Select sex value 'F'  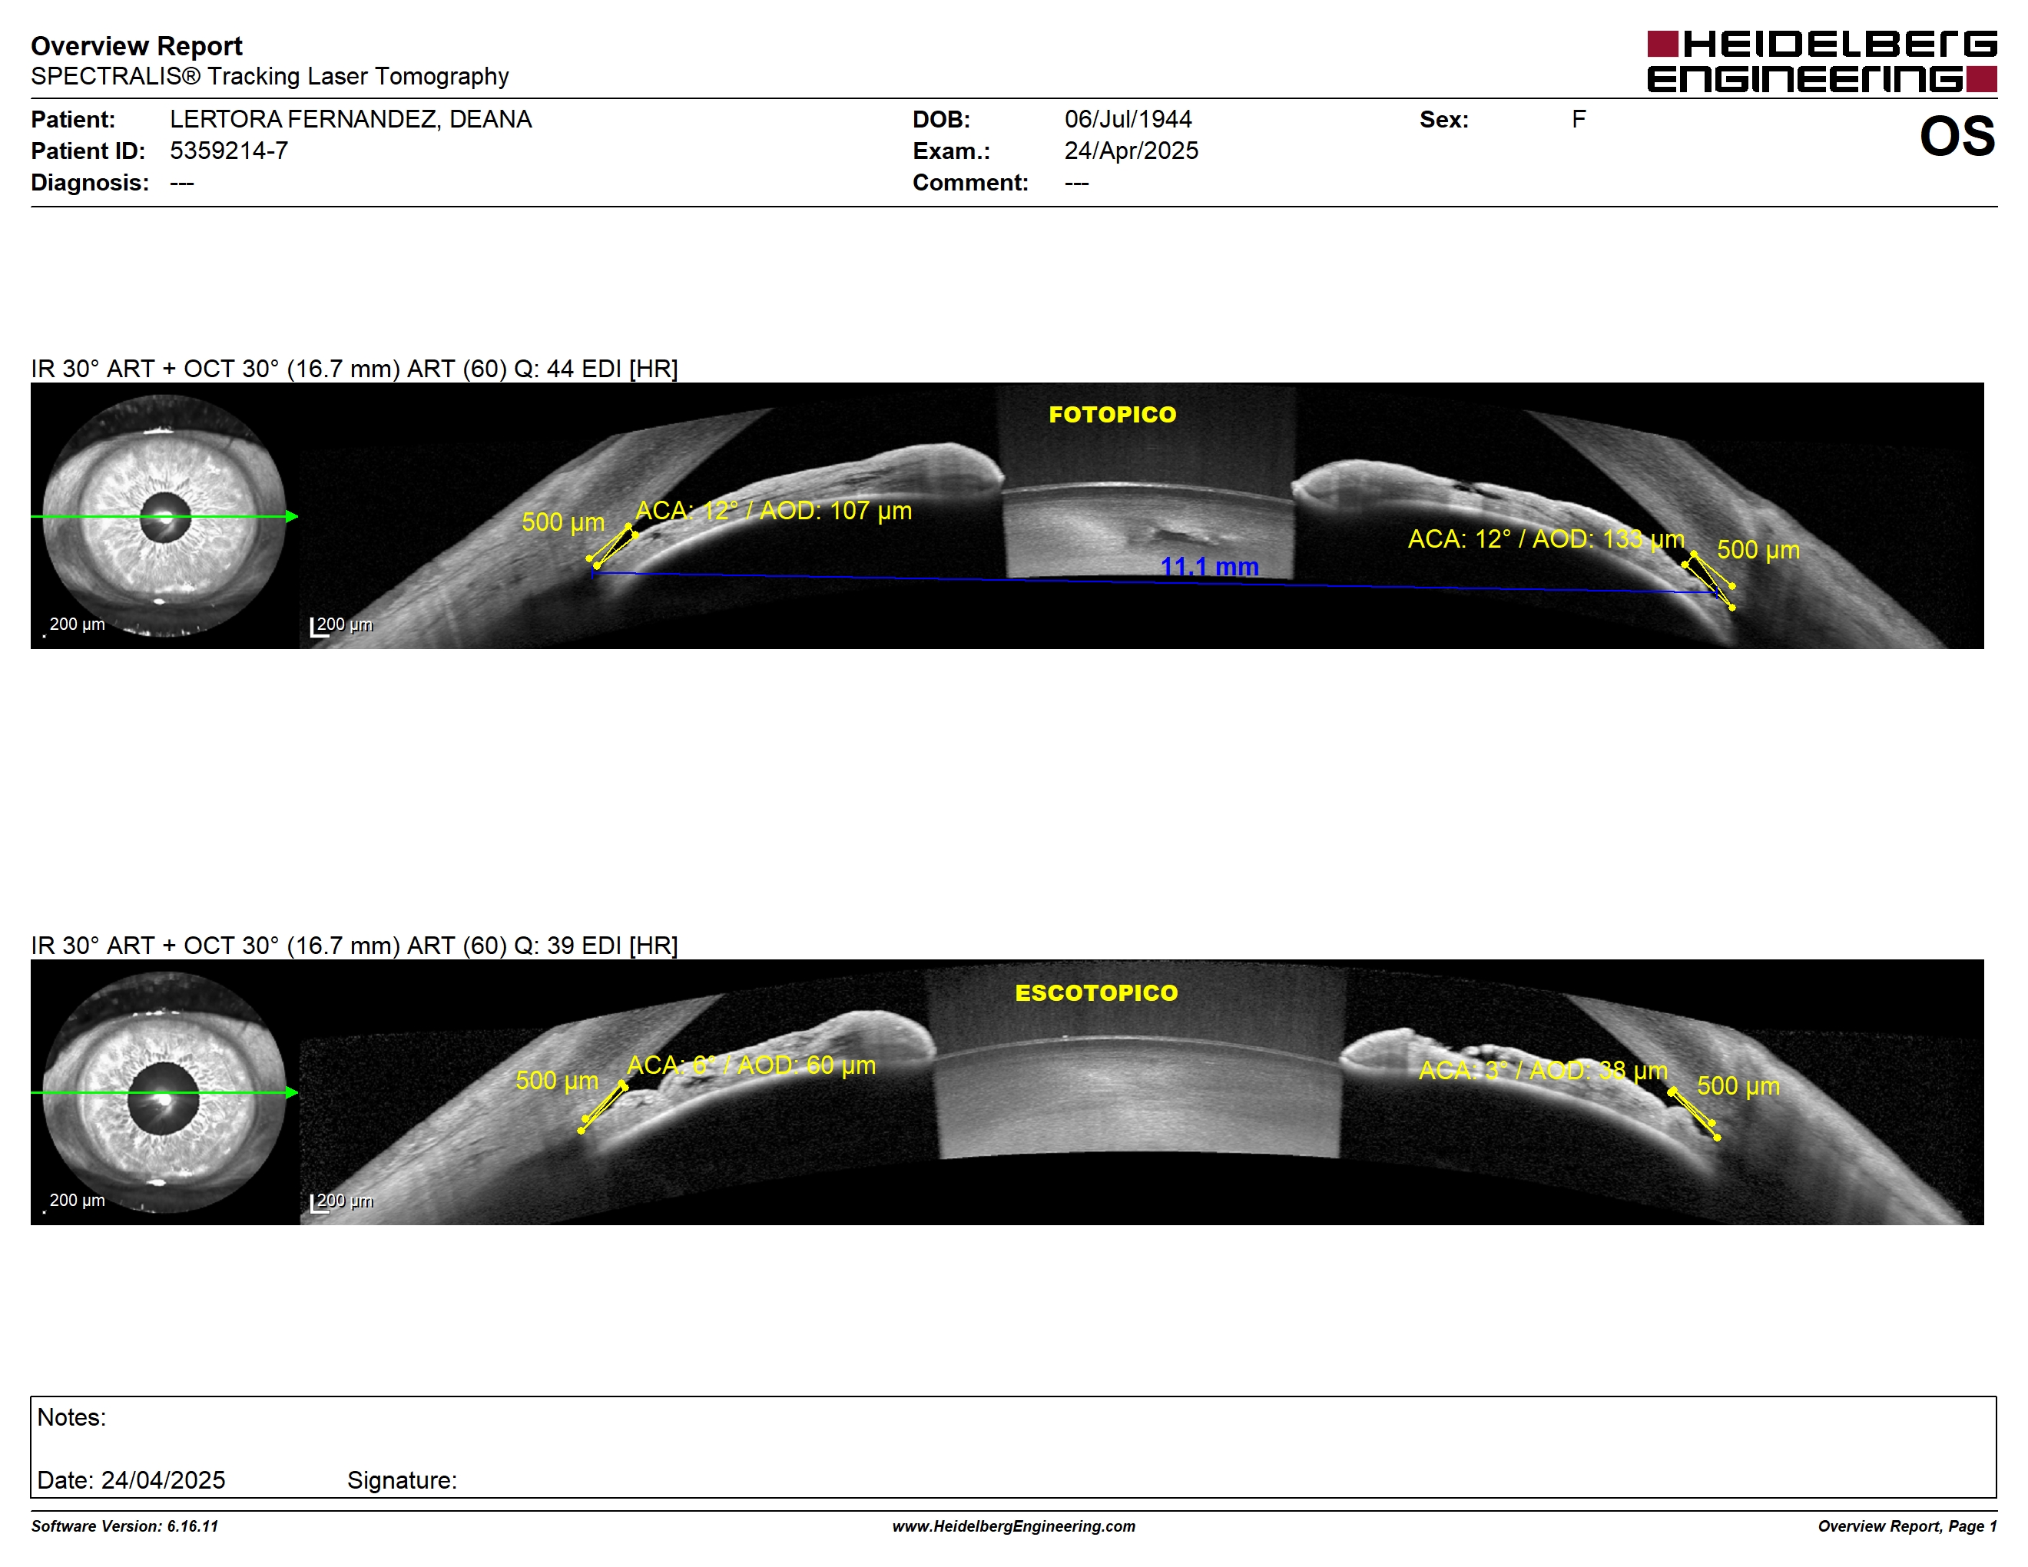[1579, 119]
